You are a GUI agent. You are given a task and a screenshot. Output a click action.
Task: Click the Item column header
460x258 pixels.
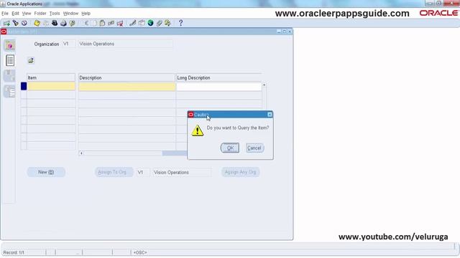pyautogui.click(x=51, y=78)
